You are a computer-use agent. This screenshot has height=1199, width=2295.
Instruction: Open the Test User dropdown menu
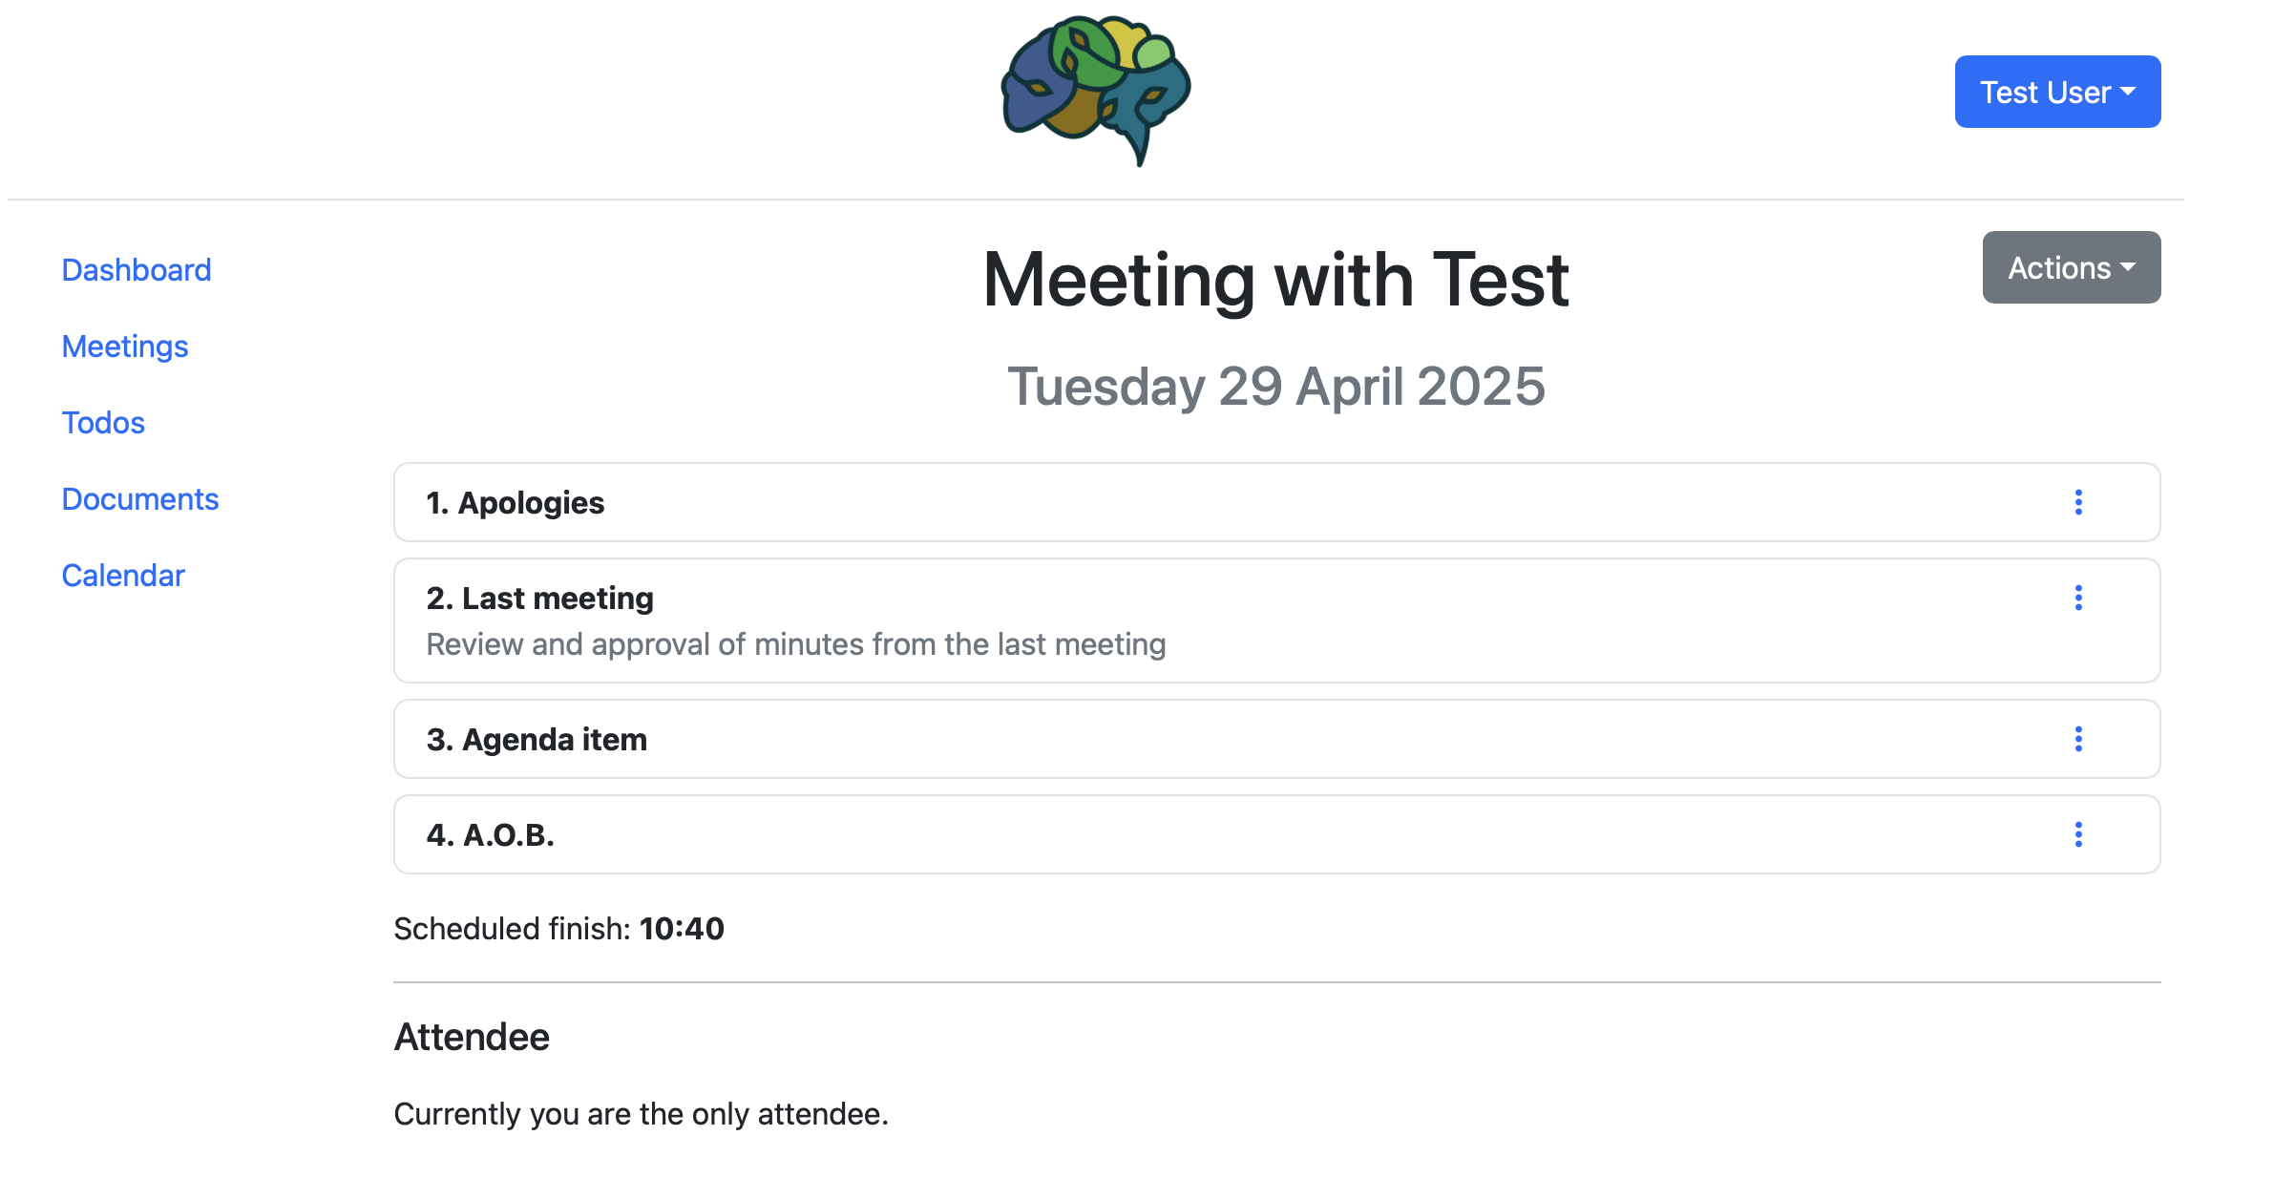pyautogui.click(x=2057, y=92)
